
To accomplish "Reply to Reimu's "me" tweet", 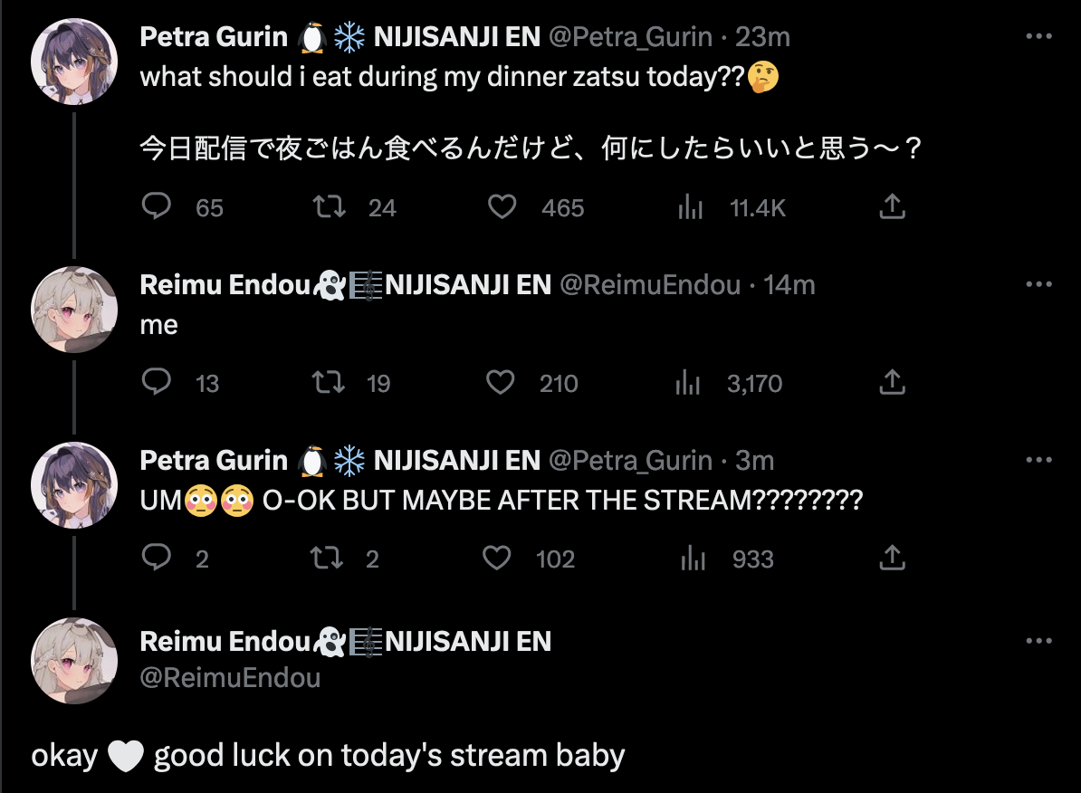I will (157, 383).
